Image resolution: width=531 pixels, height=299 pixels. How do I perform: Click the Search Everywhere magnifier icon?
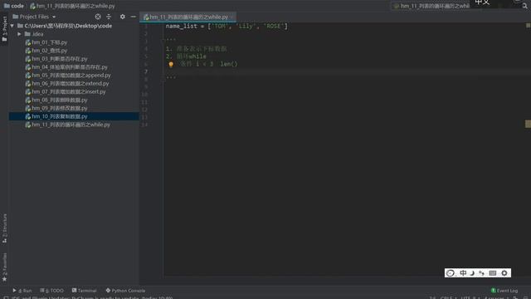tap(524, 6)
